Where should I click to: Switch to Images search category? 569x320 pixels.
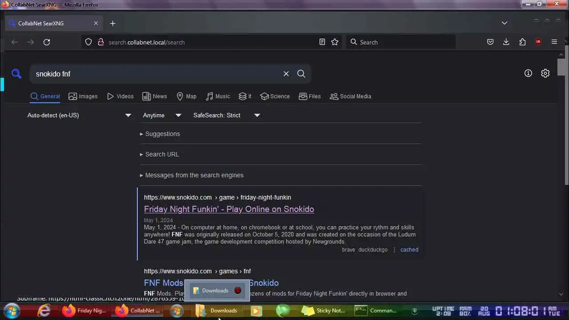coord(83,96)
